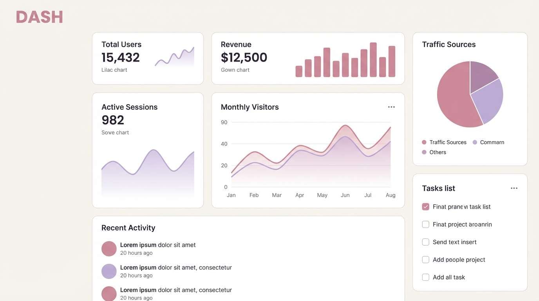This screenshot has height=301, width=539.
Task: Enable the Finat project aroanrin task
Action: [425, 224]
